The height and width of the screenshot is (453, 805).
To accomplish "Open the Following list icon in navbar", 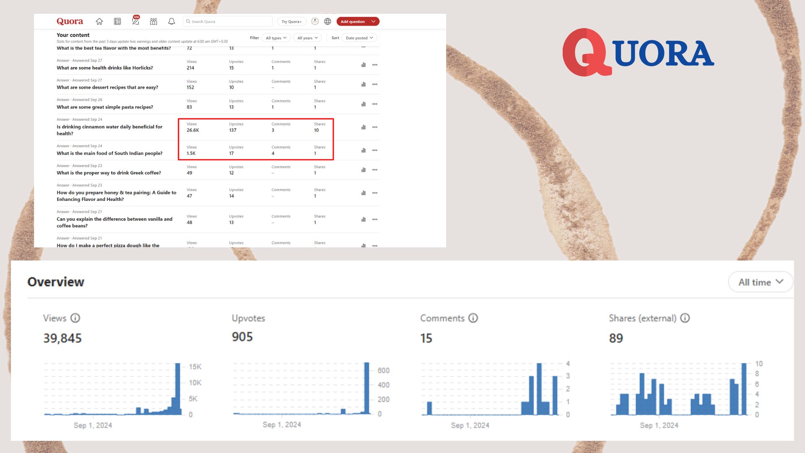I will [117, 21].
